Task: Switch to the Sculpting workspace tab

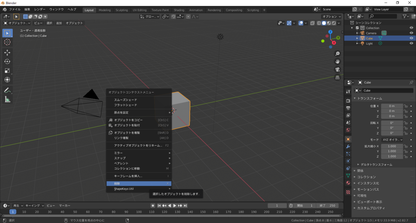Action: tap(122, 10)
